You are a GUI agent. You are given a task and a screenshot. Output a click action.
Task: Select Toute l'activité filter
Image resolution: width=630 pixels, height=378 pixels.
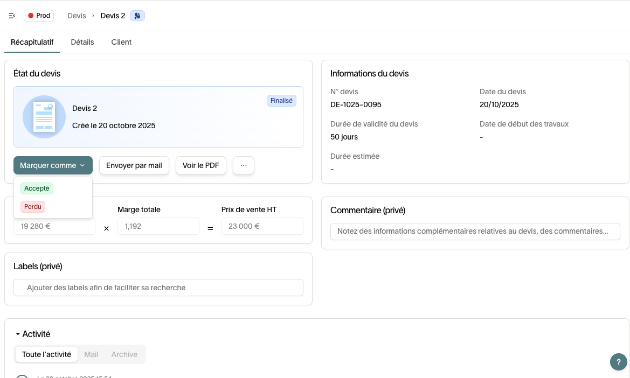[x=46, y=354]
